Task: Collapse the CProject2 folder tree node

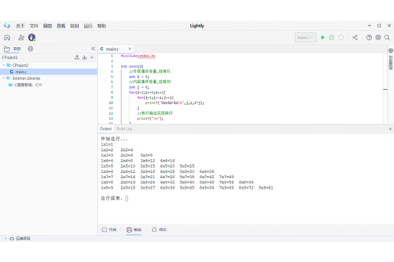Action: coord(4,65)
